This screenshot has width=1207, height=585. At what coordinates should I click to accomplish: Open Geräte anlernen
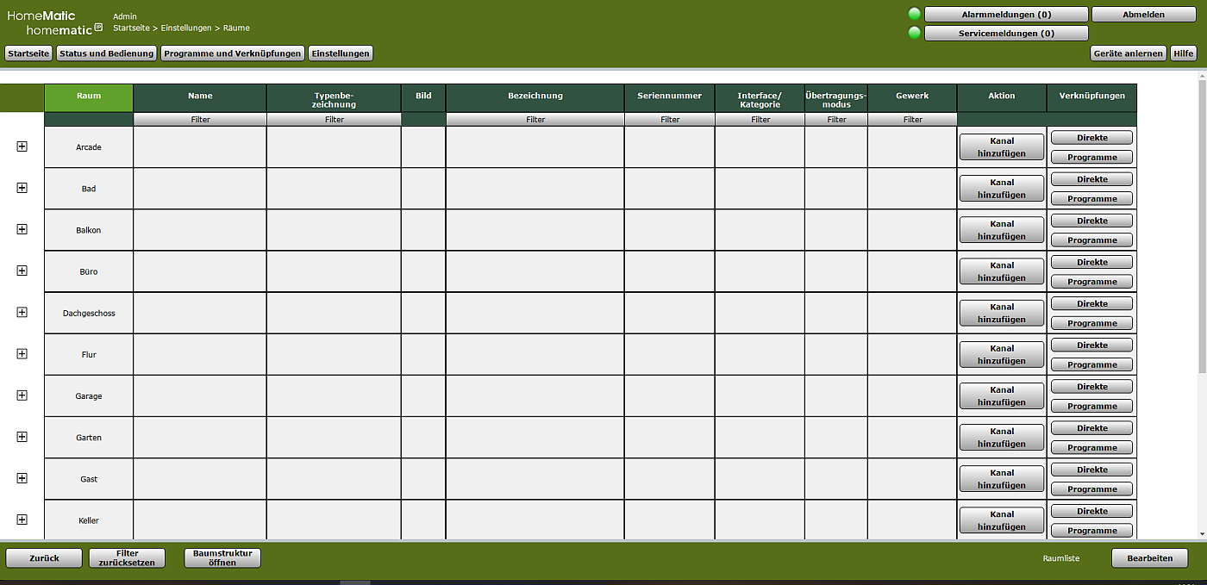(x=1128, y=53)
